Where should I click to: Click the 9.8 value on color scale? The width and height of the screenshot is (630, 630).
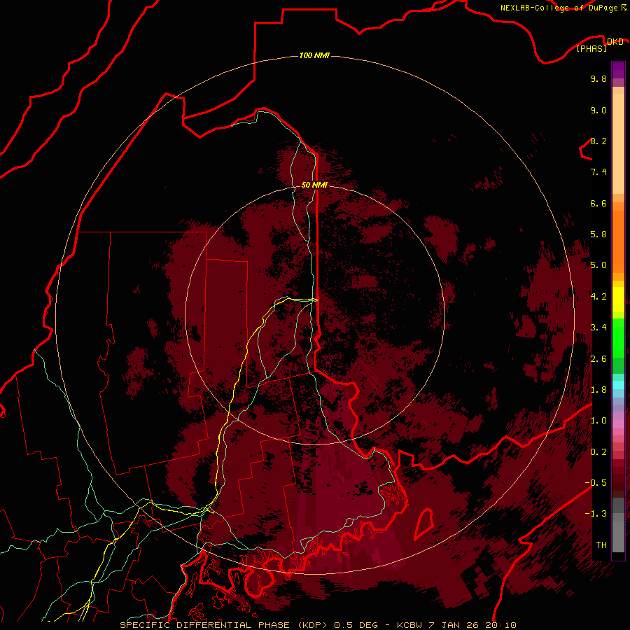point(598,79)
